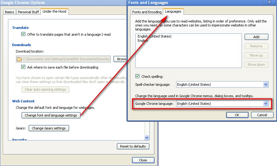The image size is (277, 166).
Task: Click the Options panel scroll down arrow
Action: pos(147,137)
